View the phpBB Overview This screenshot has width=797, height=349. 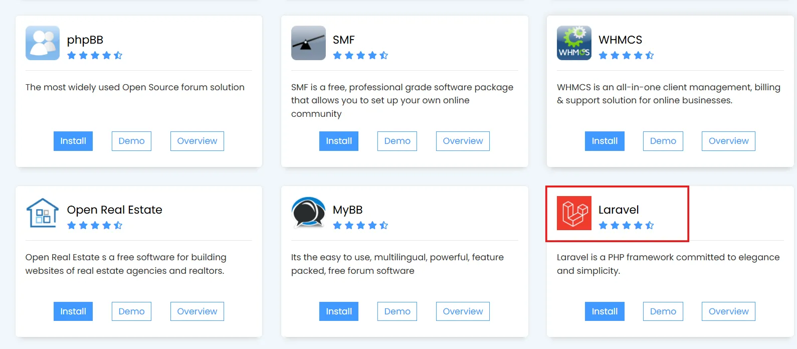tap(197, 141)
